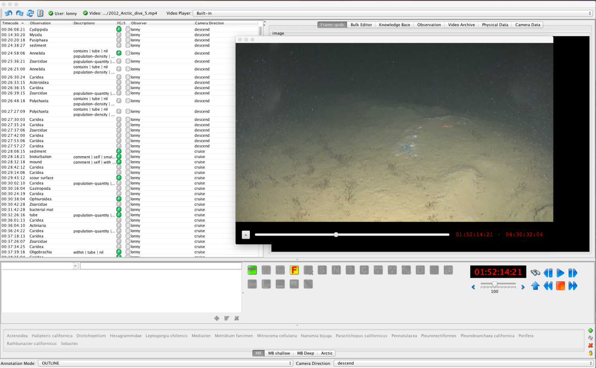596x368 pixels.
Task: Click the Pleuronectiformes concept button
Action: pyautogui.click(x=438, y=335)
